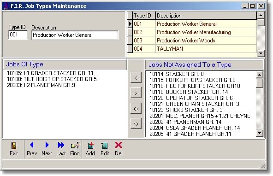
Task: Select job 20203: #2 PLANERMAN GR.9
Action: [41, 85]
